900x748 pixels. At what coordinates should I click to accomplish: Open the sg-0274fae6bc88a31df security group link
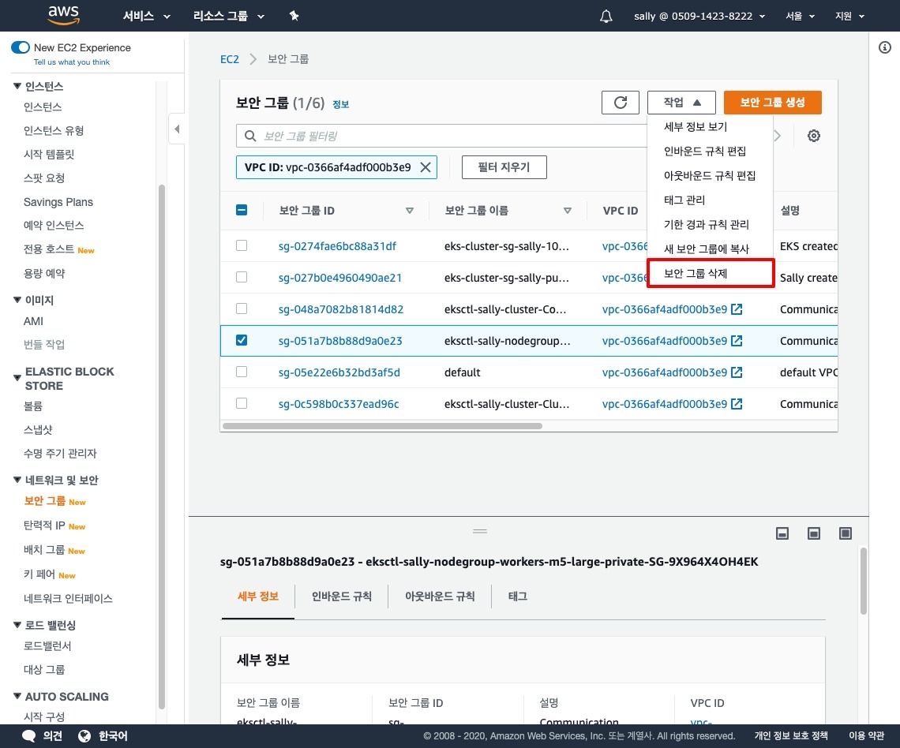tap(337, 246)
